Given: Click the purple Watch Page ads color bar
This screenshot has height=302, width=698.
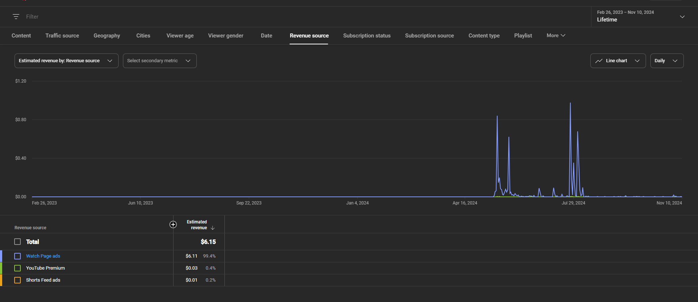Looking at the screenshot, I should click(1, 256).
